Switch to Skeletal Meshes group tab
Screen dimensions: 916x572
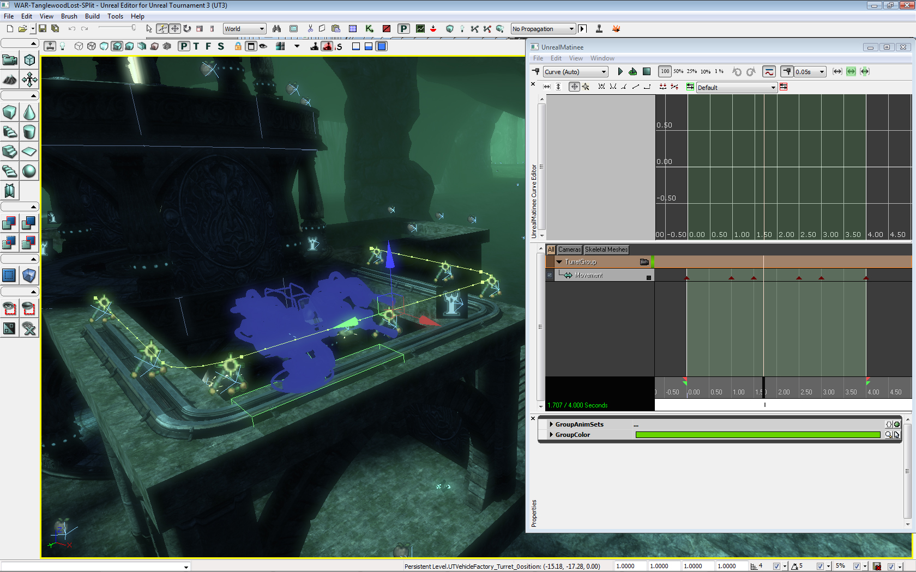click(x=606, y=250)
